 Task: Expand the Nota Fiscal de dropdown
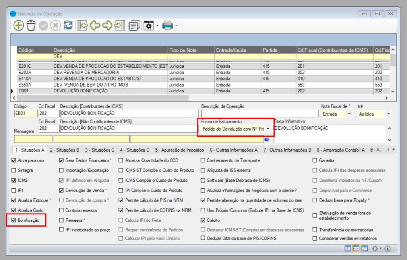(x=349, y=114)
